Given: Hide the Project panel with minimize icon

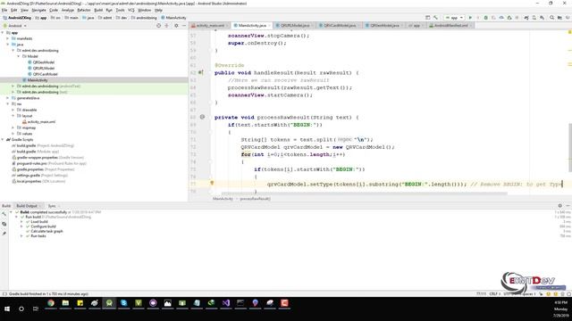Looking at the screenshot, I should tap(184, 26).
